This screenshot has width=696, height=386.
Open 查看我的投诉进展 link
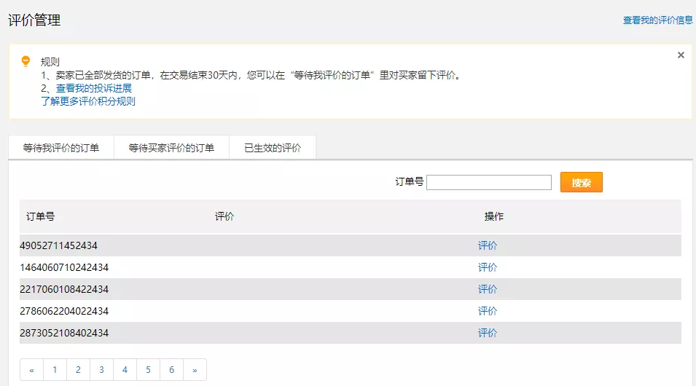click(x=94, y=88)
